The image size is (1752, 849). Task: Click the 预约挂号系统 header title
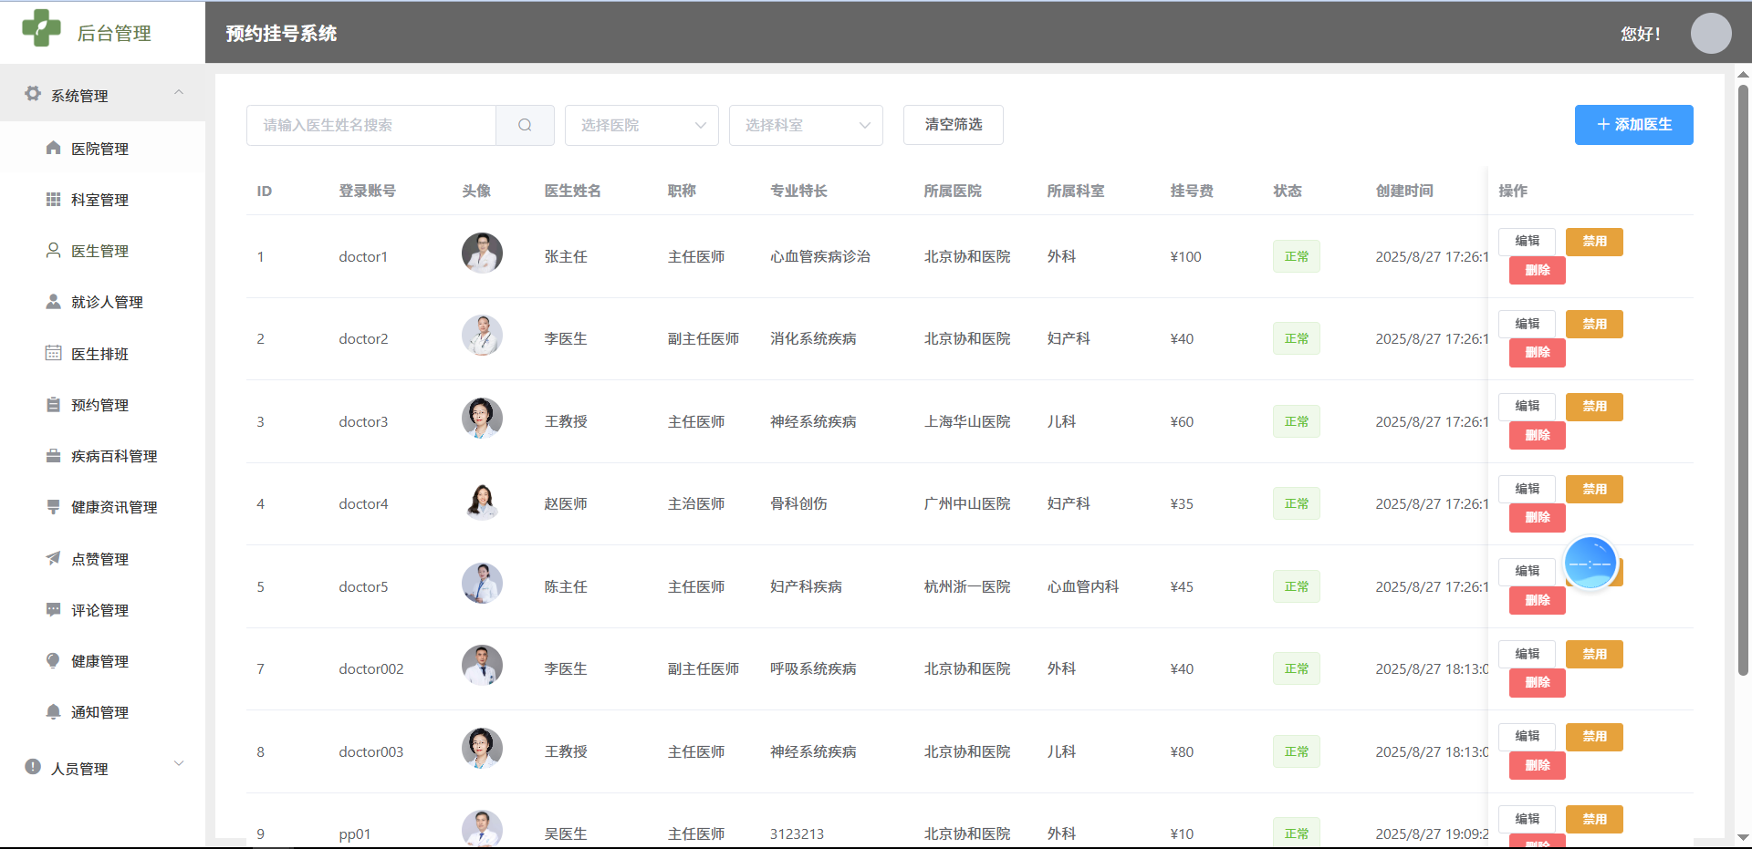(281, 34)
